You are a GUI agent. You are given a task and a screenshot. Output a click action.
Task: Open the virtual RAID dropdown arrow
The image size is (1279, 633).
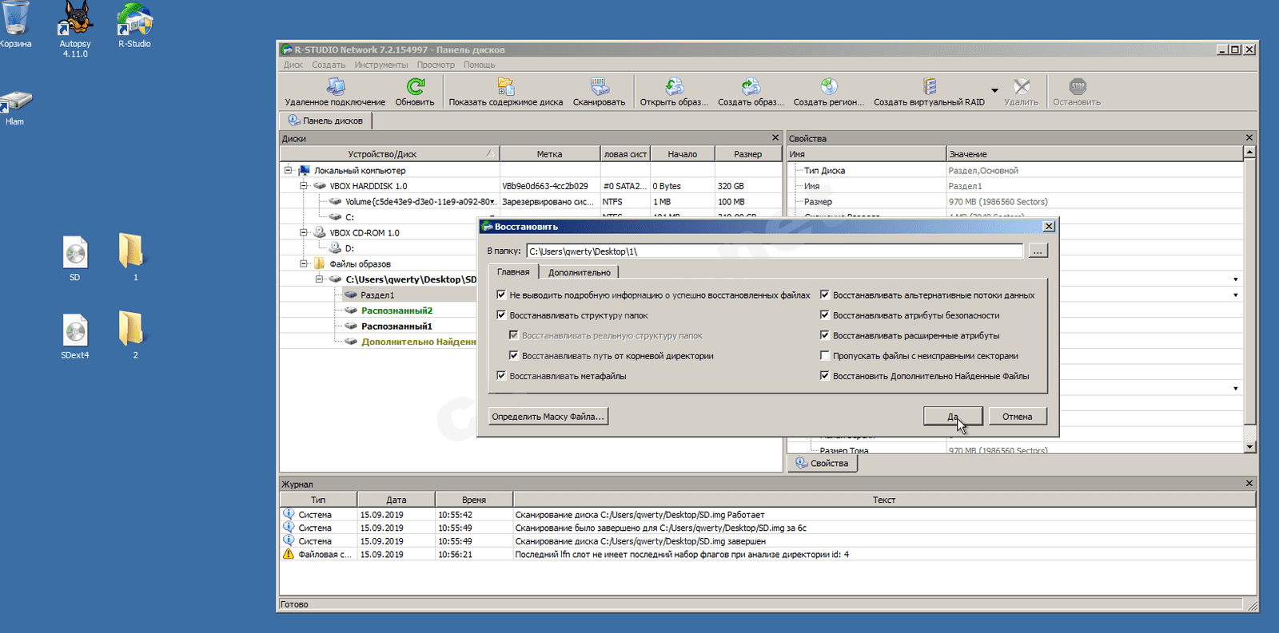coord(994,91)
